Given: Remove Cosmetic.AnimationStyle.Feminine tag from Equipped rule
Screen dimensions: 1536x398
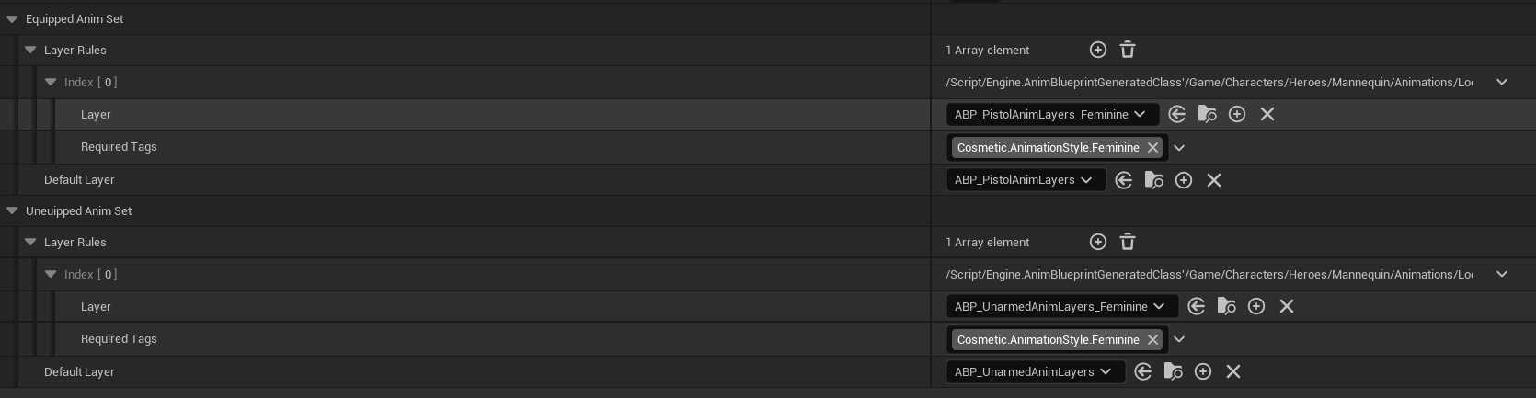Looking at the screenshot, I should 1152,148.
